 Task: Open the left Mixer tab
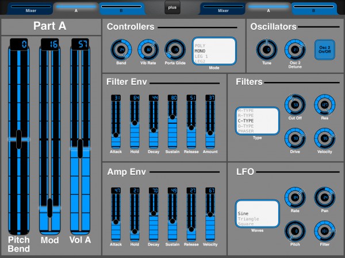click(x=31, y=9)
